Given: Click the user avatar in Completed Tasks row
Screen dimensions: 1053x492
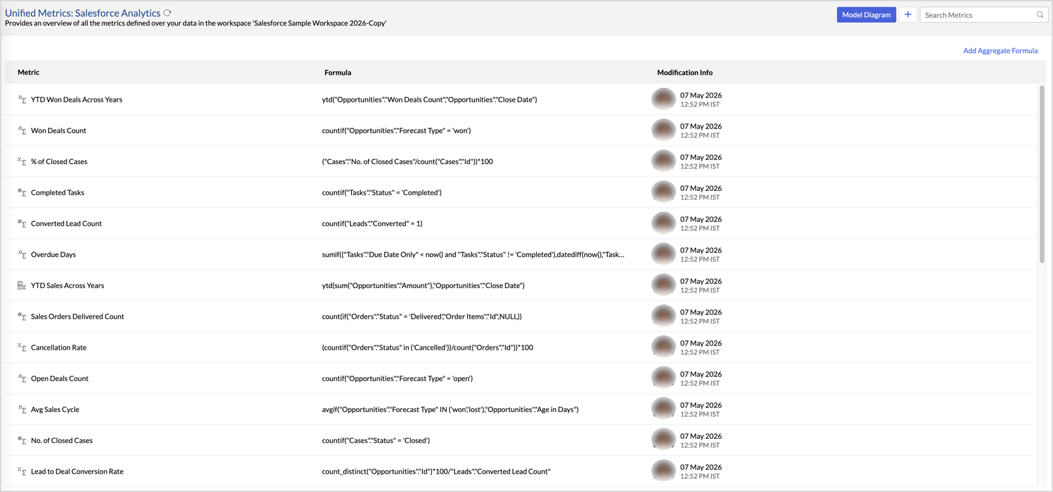Looking at the screenshot, I should 664,192.
